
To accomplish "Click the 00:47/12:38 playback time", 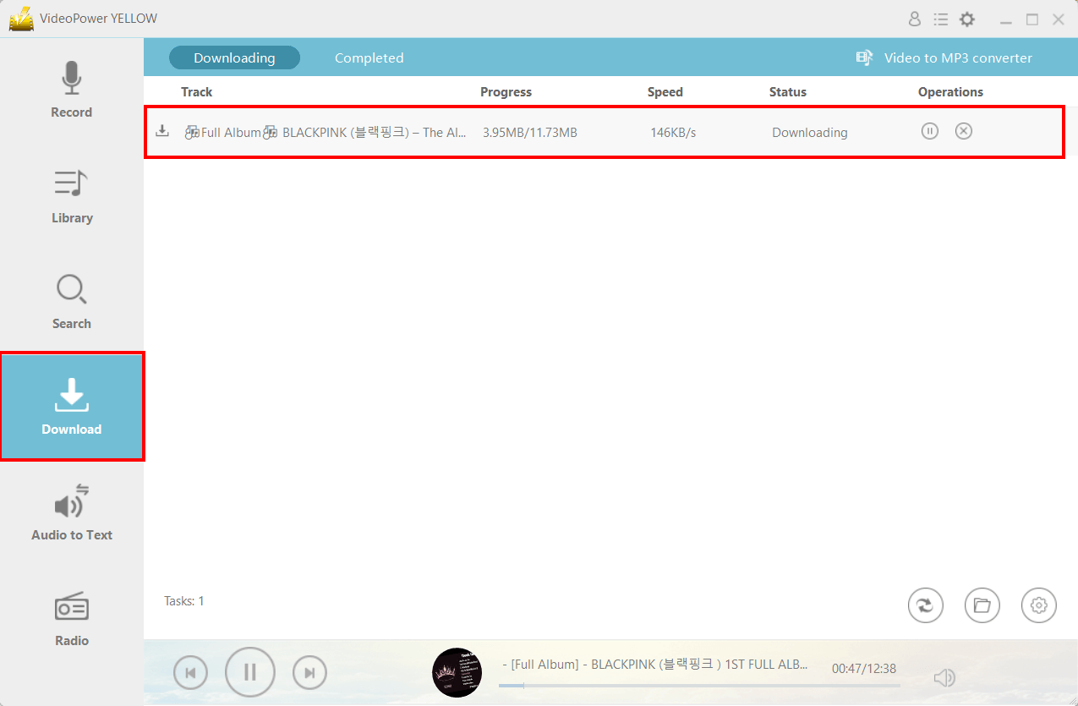I will point(864,668).
